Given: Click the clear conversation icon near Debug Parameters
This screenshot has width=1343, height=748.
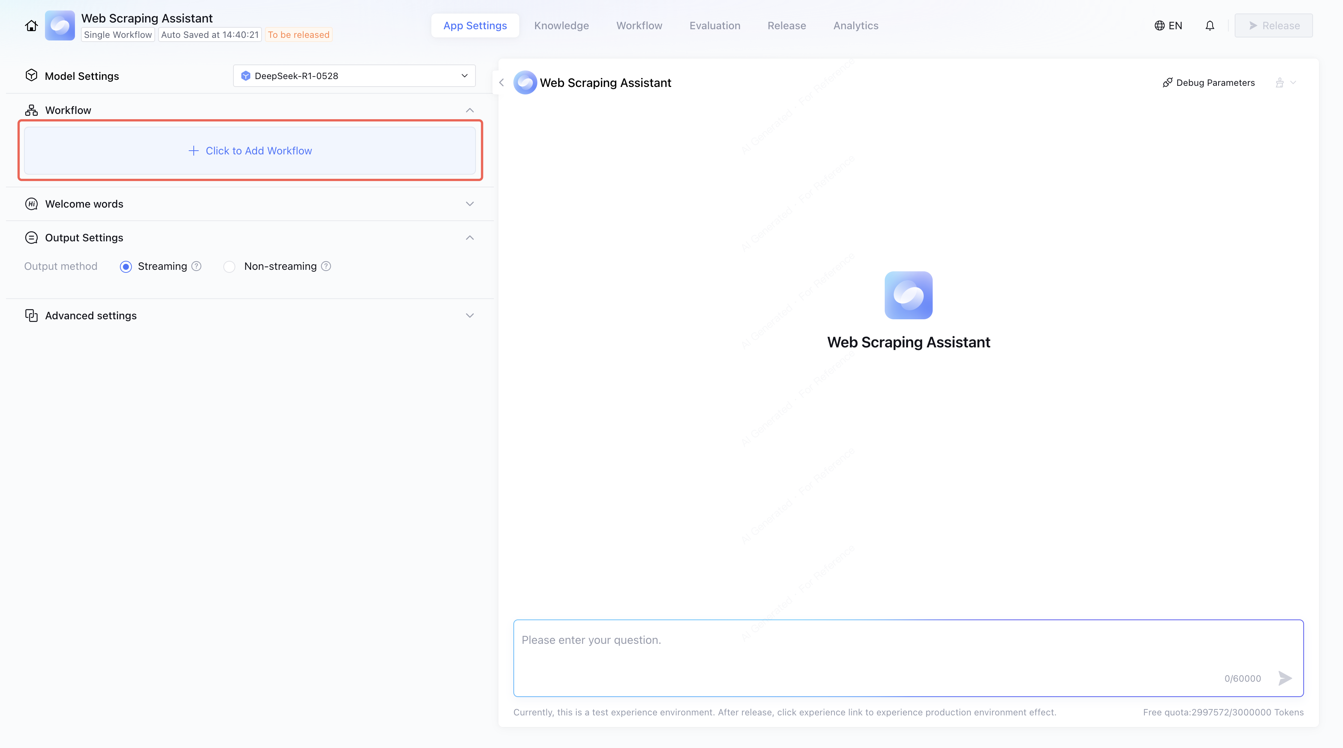Looking at the screenshot, I should [x=1279, y=82].
